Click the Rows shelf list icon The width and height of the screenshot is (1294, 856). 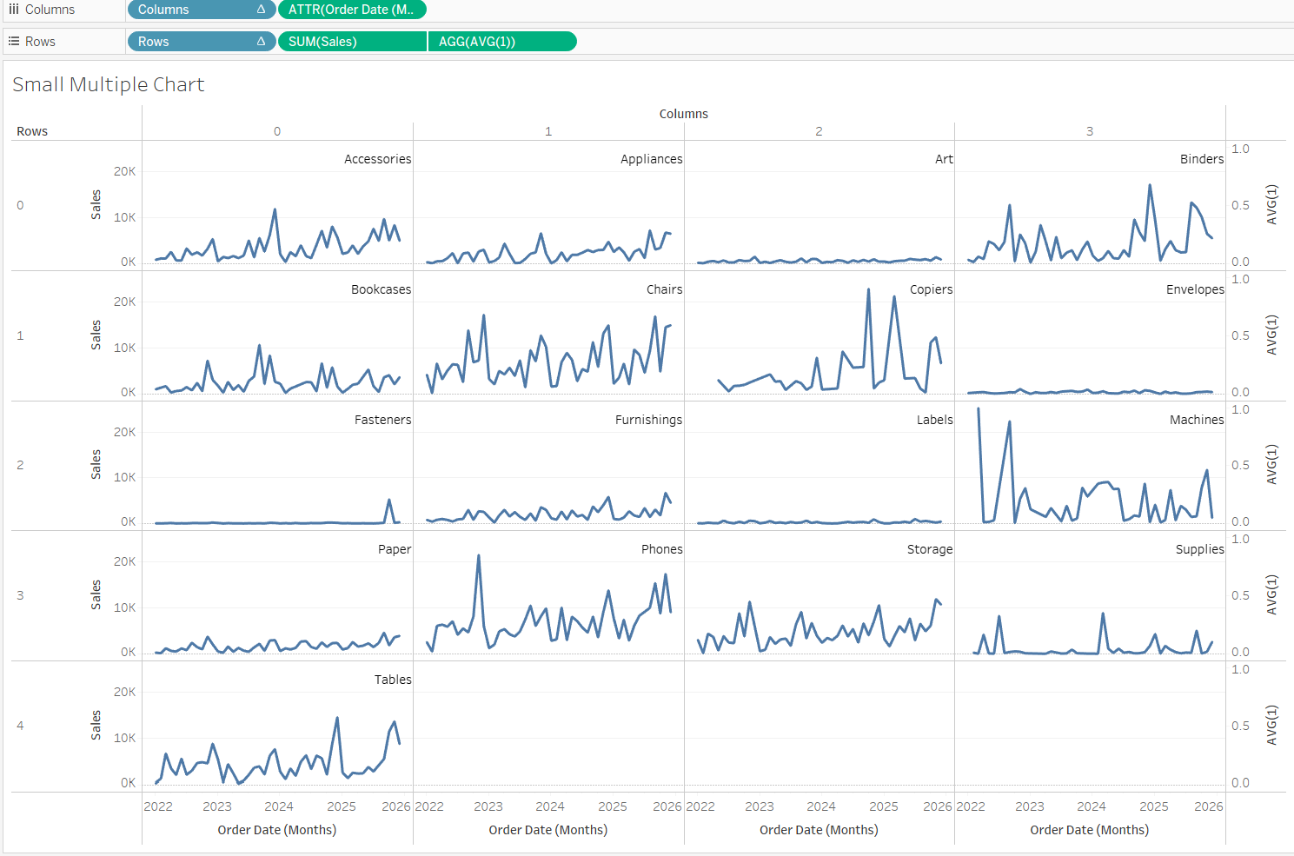tap(14, 42)
